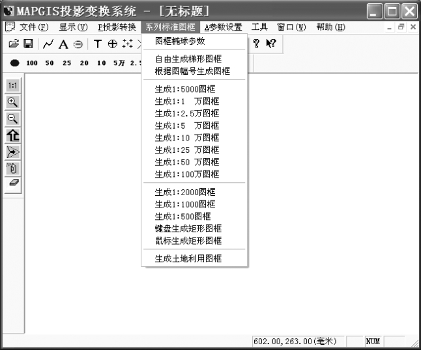
Task: Minimize the inner document window
Action: (x=389, y=27)
